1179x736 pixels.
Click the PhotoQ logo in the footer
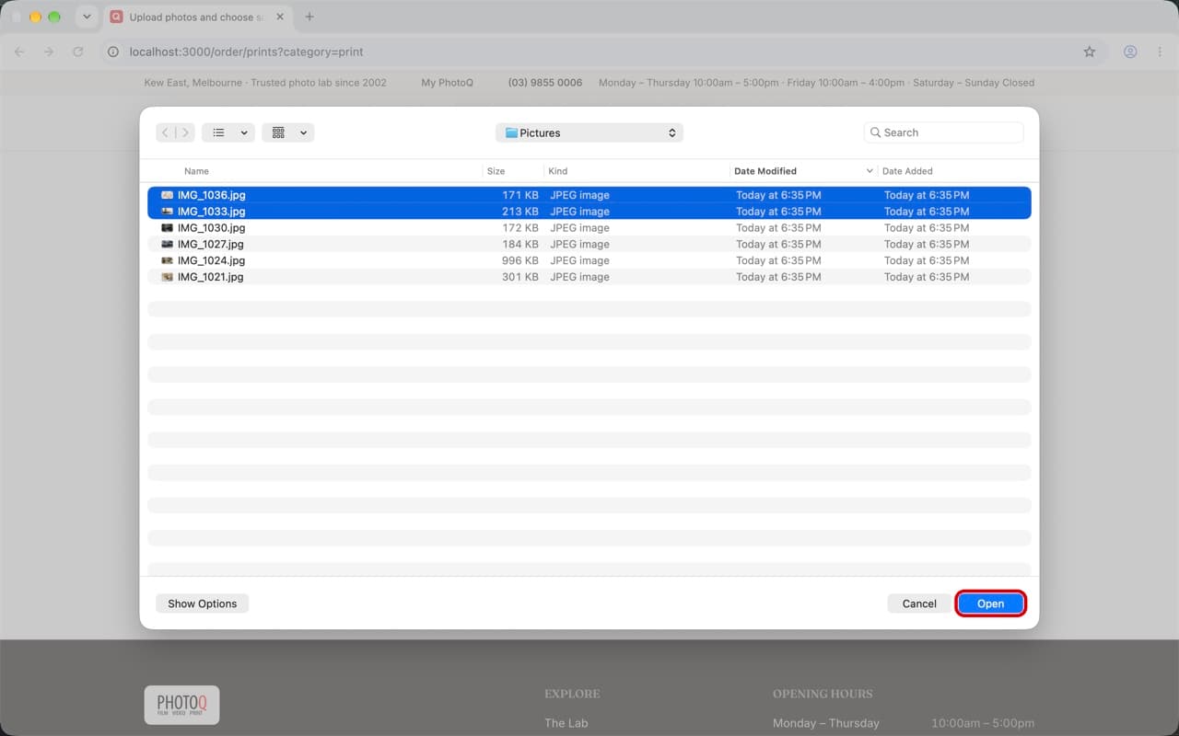181,705
